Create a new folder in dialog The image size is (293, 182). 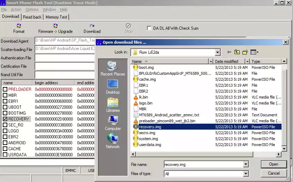click(x=245, y=52)
